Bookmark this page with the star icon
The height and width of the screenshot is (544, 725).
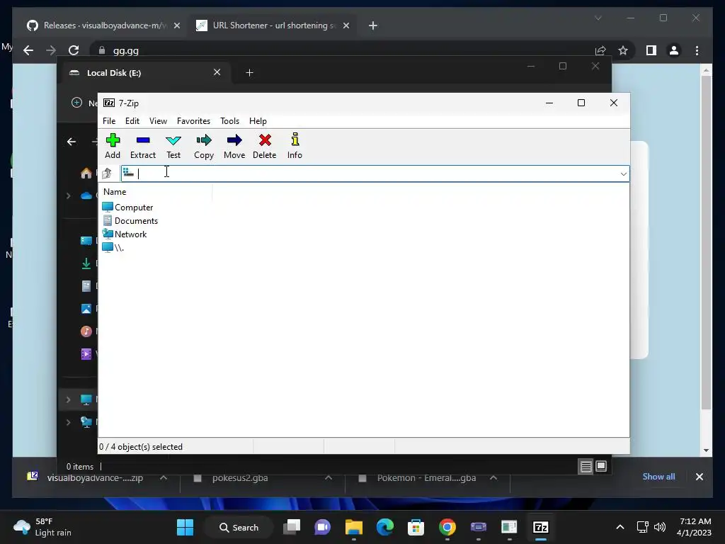(x=623, y=50)
